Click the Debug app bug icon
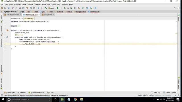 [65, 8]
